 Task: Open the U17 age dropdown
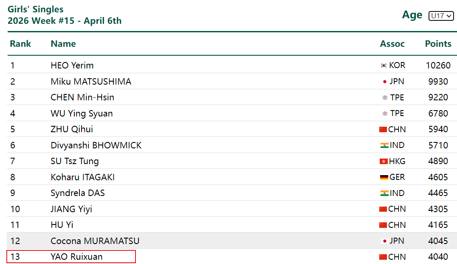441,16
